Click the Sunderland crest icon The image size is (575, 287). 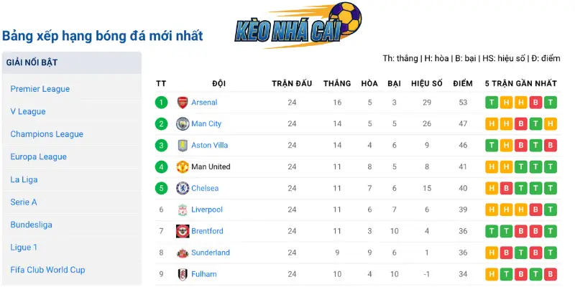point(183,253)
